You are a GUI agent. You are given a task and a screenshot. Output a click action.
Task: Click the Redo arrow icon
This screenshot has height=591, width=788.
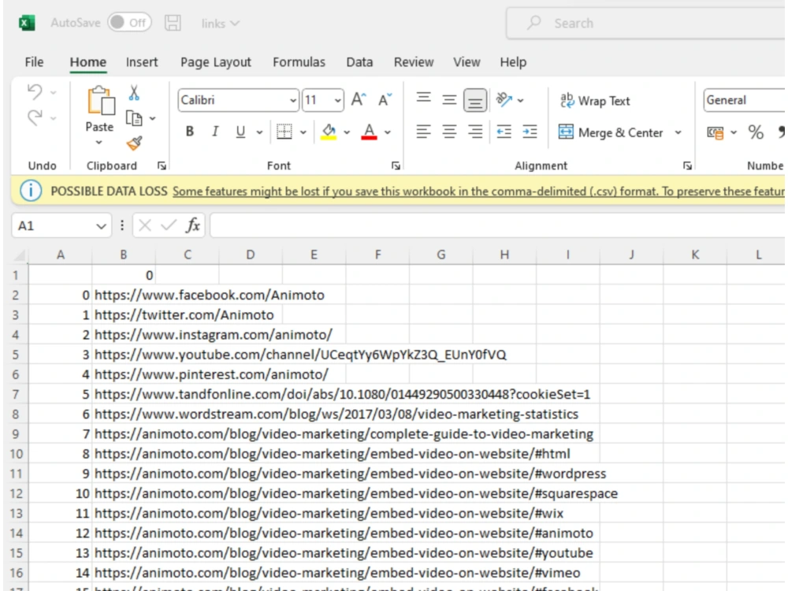(x=35, y=117)
